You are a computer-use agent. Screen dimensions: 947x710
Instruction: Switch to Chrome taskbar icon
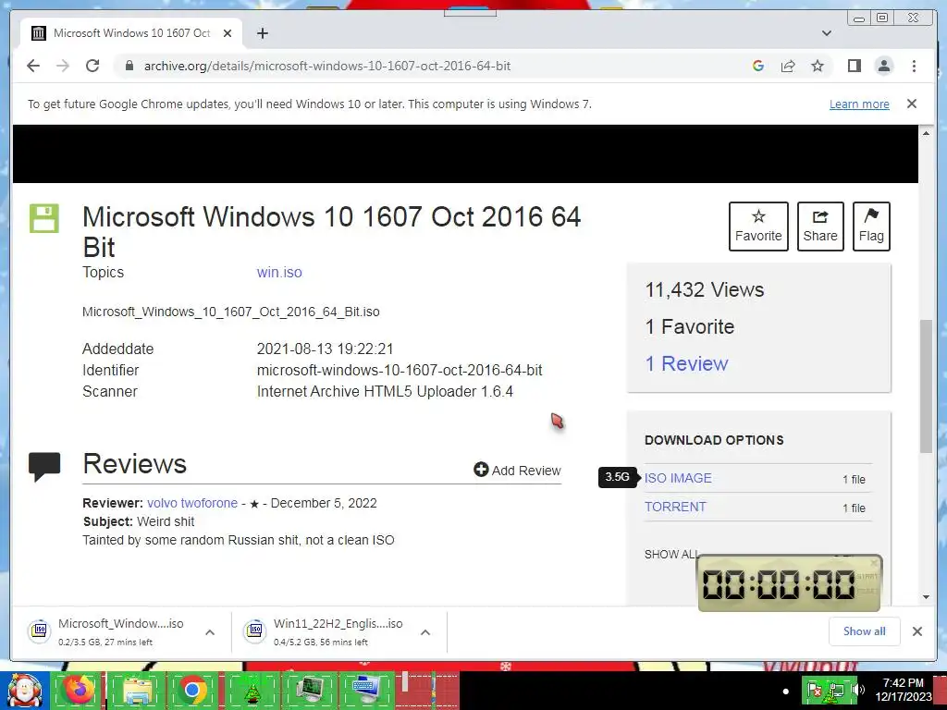[x=192, y=690]
